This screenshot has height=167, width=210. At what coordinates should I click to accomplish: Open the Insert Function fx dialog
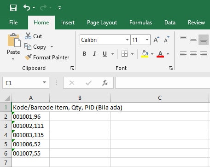105,83
